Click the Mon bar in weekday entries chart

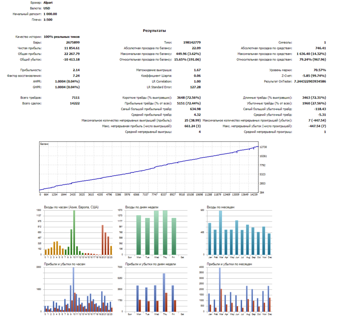point(139,235)
